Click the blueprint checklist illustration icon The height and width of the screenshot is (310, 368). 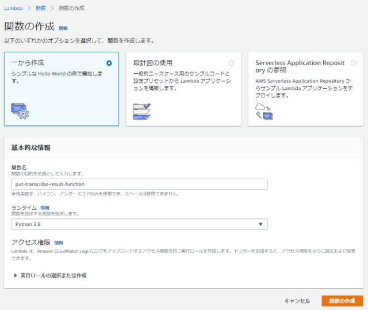tap(142, 111)
